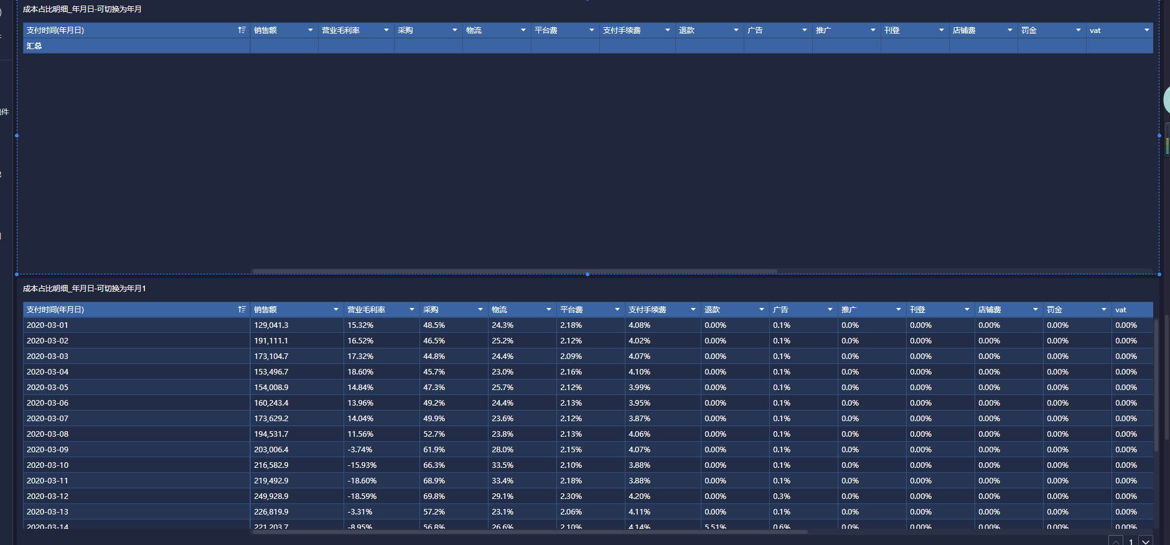
Task: Go to previous page with up arrow button
Action: coord(1116,541)
